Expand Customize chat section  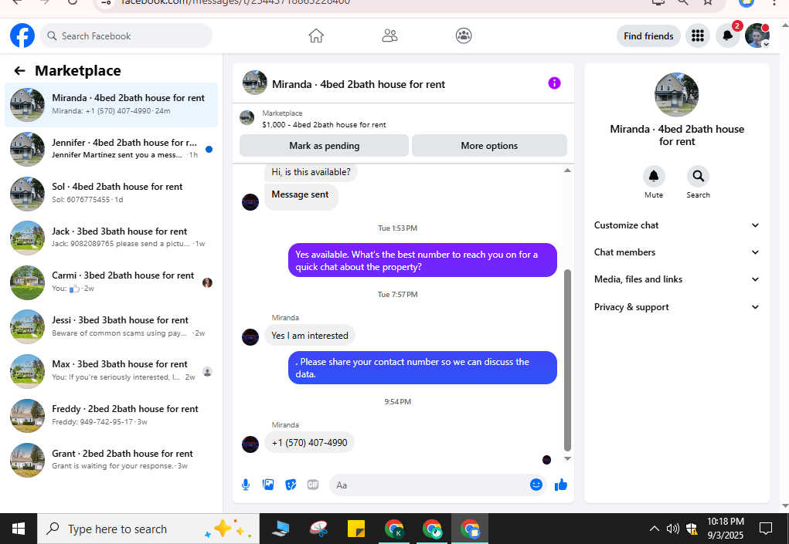(677, 225)
